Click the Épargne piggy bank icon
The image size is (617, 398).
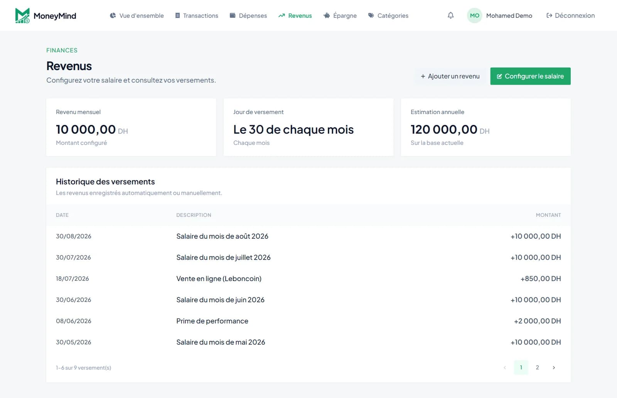tap(327, 15)
